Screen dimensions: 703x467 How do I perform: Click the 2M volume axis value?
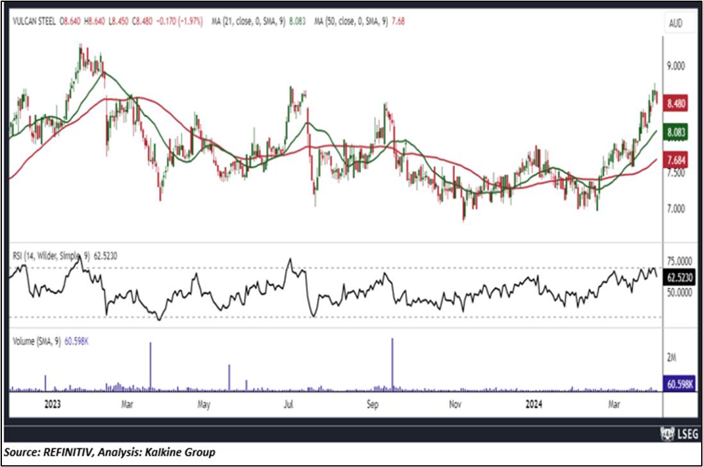click(671, 357)
